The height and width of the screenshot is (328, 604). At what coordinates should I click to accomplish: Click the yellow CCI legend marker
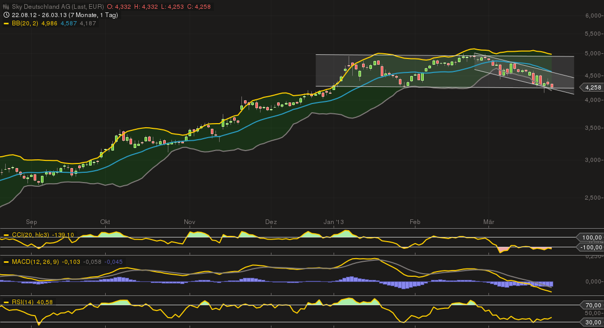pos(6,235)
